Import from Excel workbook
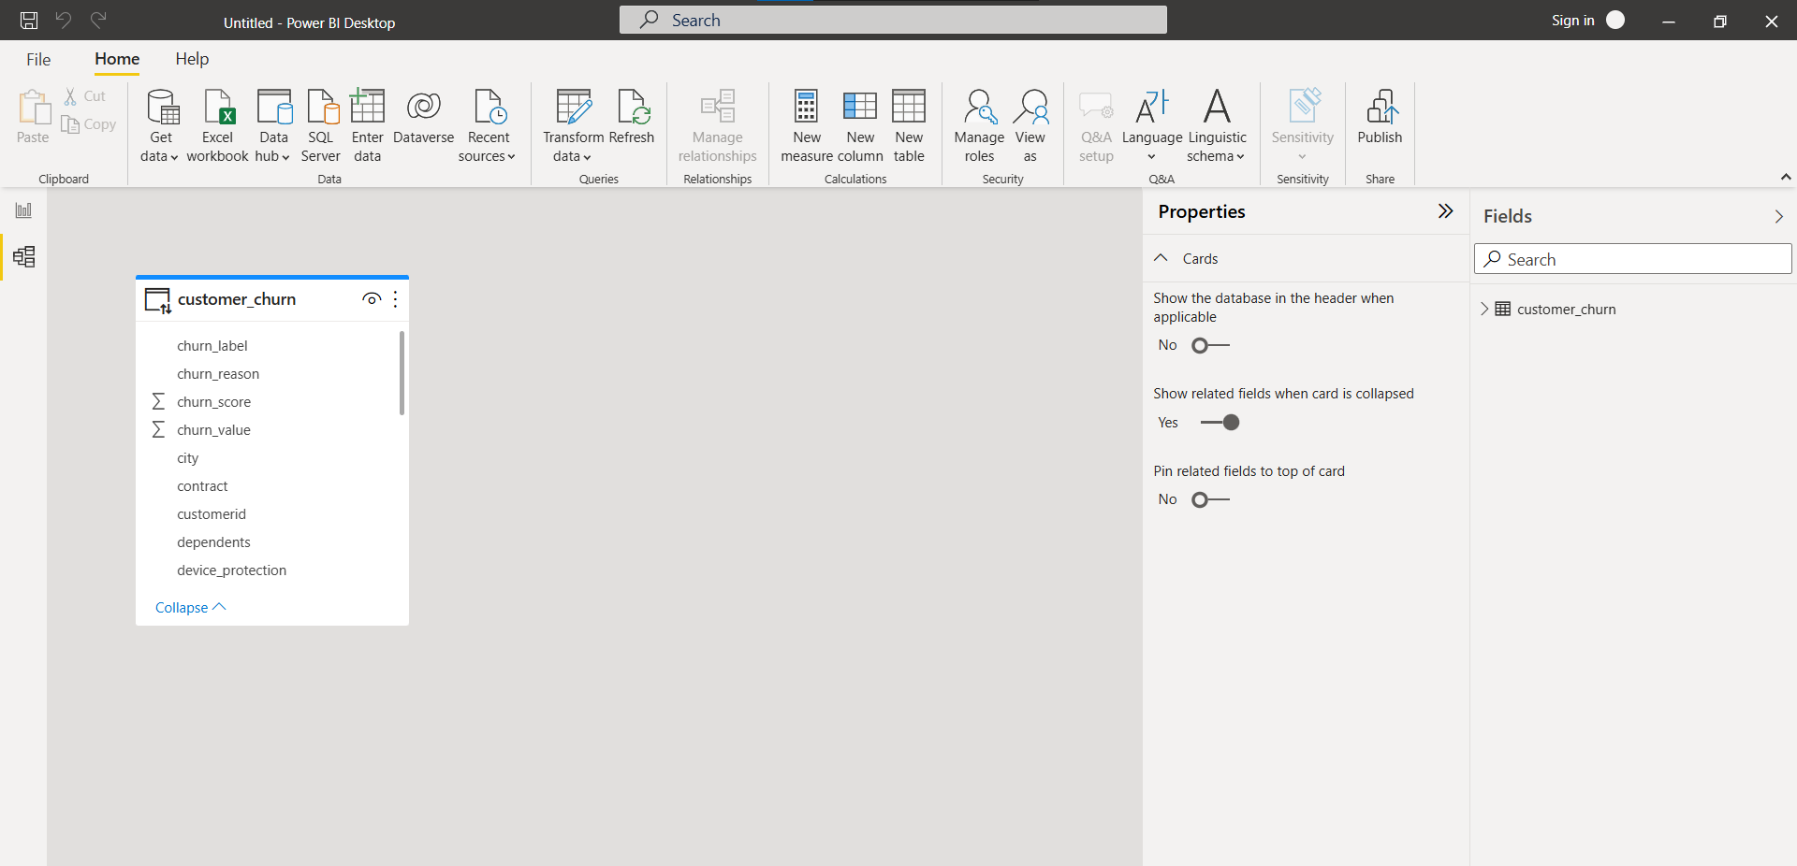The width and height of the screenshot is (1797, 866). [217, 126]
